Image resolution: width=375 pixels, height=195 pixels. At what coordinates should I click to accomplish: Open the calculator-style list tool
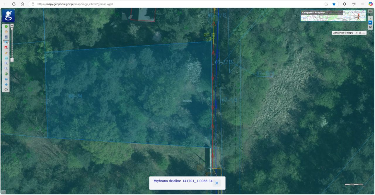click(x=6, y=37)
